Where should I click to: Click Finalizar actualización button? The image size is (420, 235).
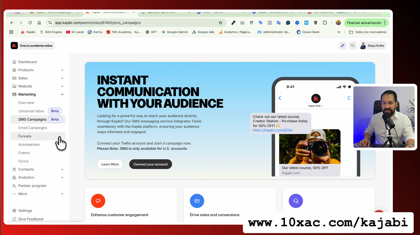click(x=366, y=23)
